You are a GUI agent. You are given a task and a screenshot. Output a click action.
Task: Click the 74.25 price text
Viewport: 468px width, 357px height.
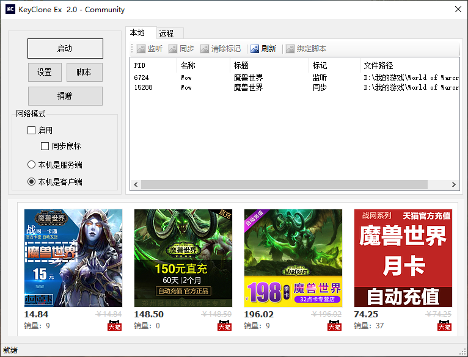(x=366, y=314)
